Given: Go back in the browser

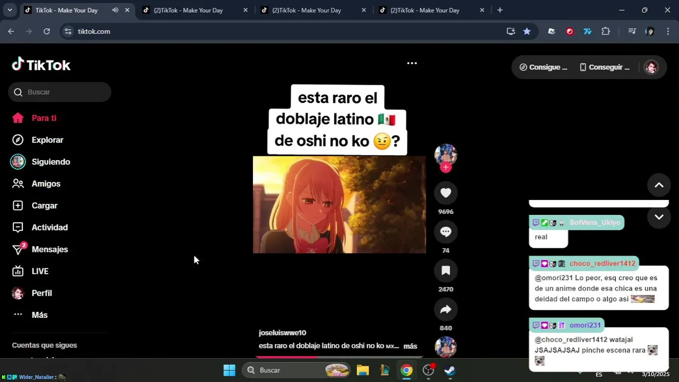Looking at the screenshot, I should tap(11, 31).
